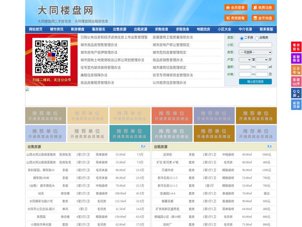Open the 商品房屋租赁管理办法 article link
The width and height of the screenshot is (302, 227).
click(x=97, y=83)
